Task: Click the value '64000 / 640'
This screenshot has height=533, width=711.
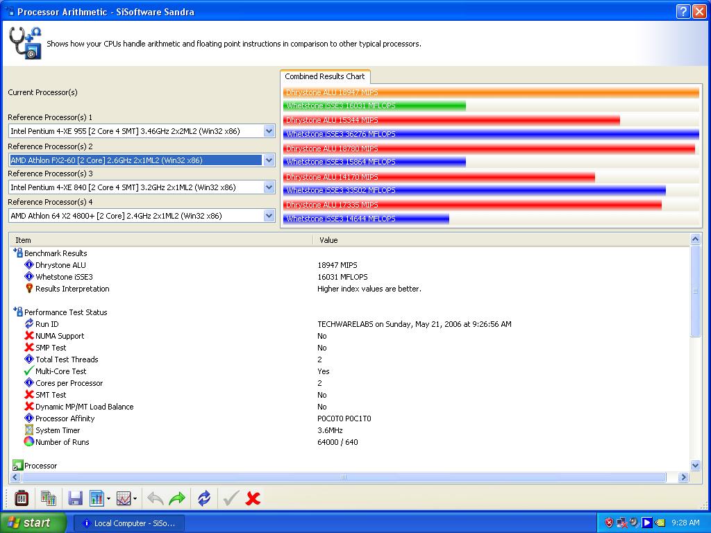Action: (337, 442)
